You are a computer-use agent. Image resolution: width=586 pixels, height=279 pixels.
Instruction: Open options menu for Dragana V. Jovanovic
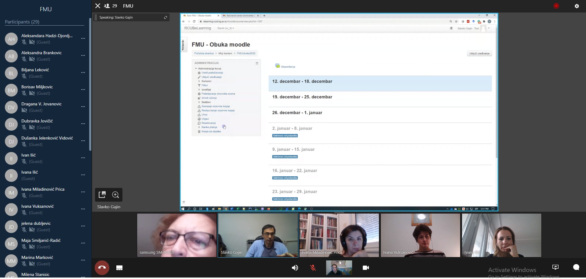83,107
